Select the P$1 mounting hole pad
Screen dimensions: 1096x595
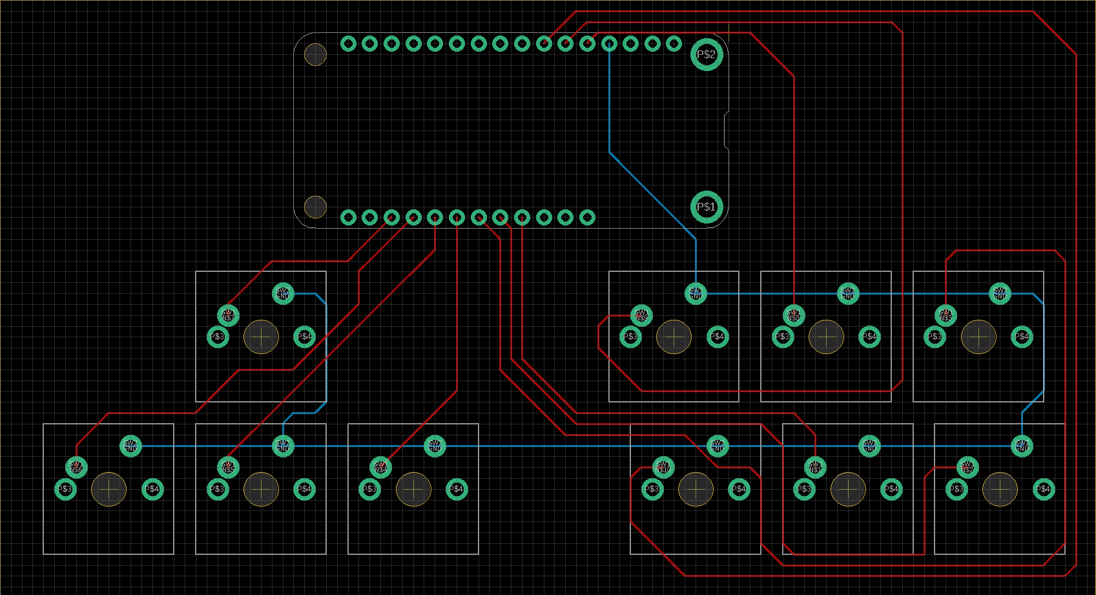tap(705, 206)
